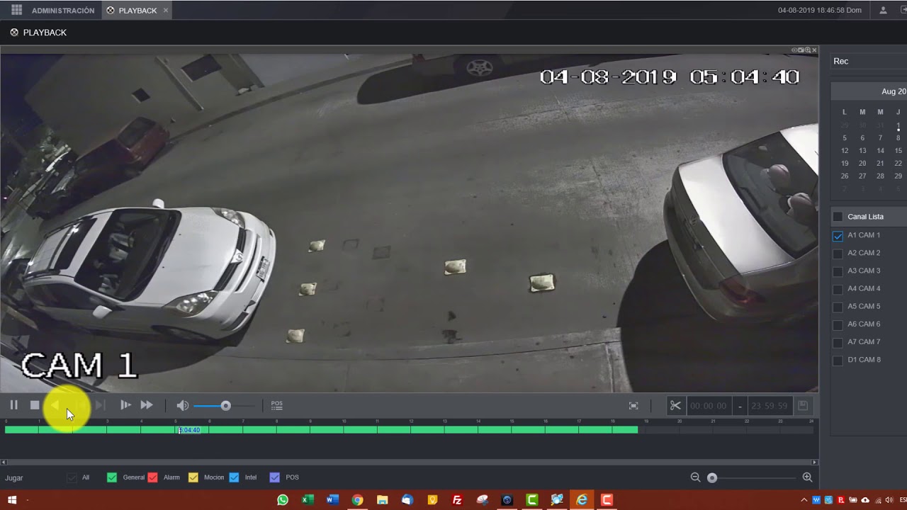
Task: Toggle the All record type checkbox
Action: (x=72, y=477)
